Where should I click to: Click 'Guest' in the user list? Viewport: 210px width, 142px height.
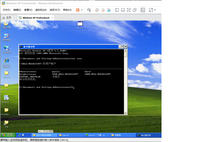point(88,71)
